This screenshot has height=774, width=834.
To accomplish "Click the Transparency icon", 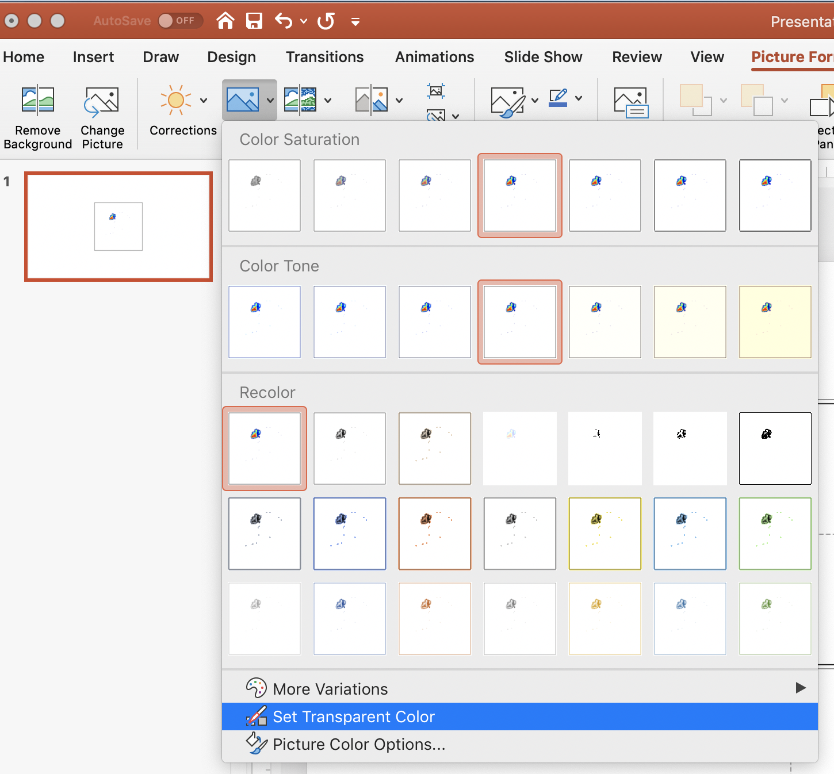I will click(x=372, y=101).
